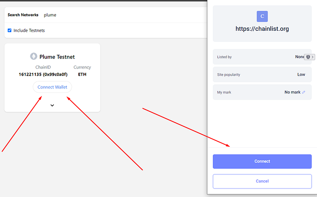Click the Connect Wallet button for Plume Testnet
317x197 pixels.
pos(52,87)
